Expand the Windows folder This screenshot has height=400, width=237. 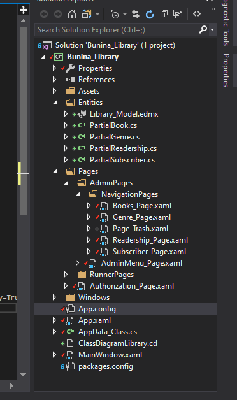pyautogui.click(x=54, y=297)
